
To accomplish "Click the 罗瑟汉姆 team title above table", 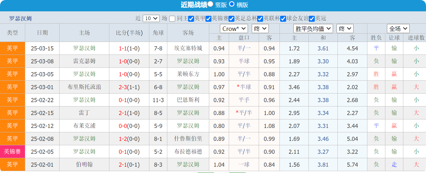I will pyautogui.click(x=20, y=19).
